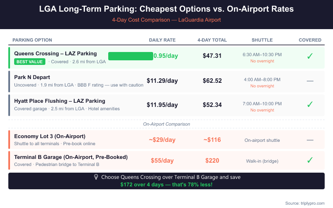This screenshot has width=333, height=208.
Task: Click the Queens Crossing covered checkmark
Action: coord(310,56)
